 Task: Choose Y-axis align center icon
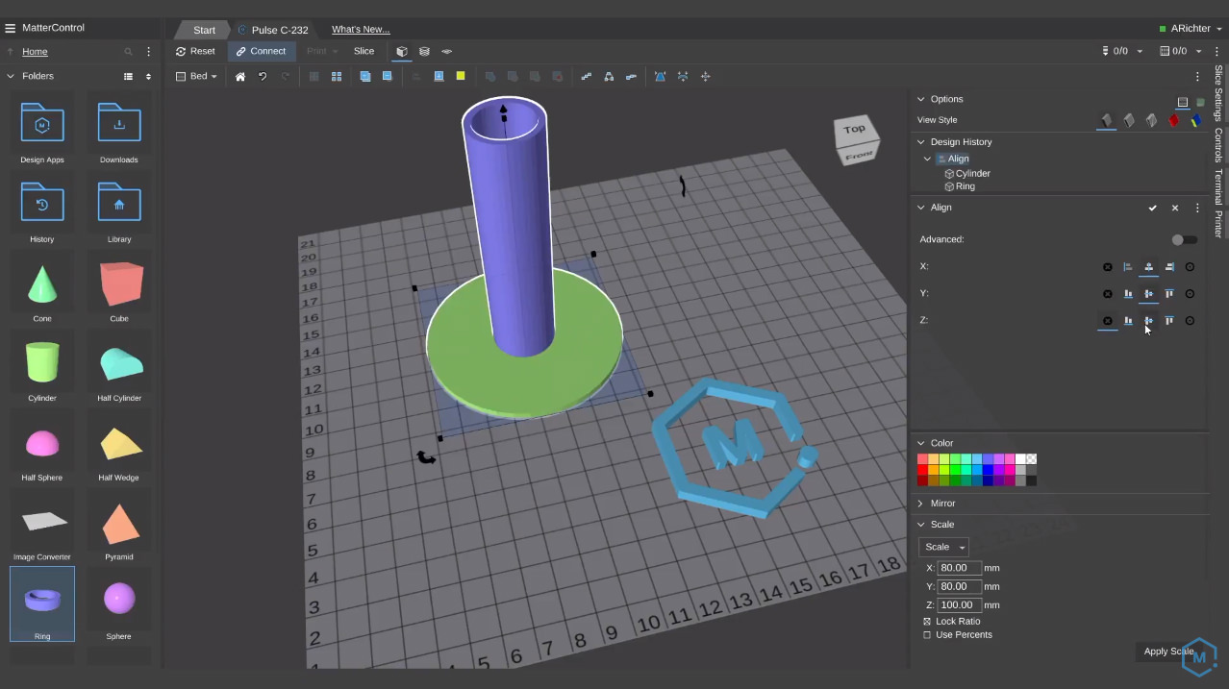[x=1148, y=294]
